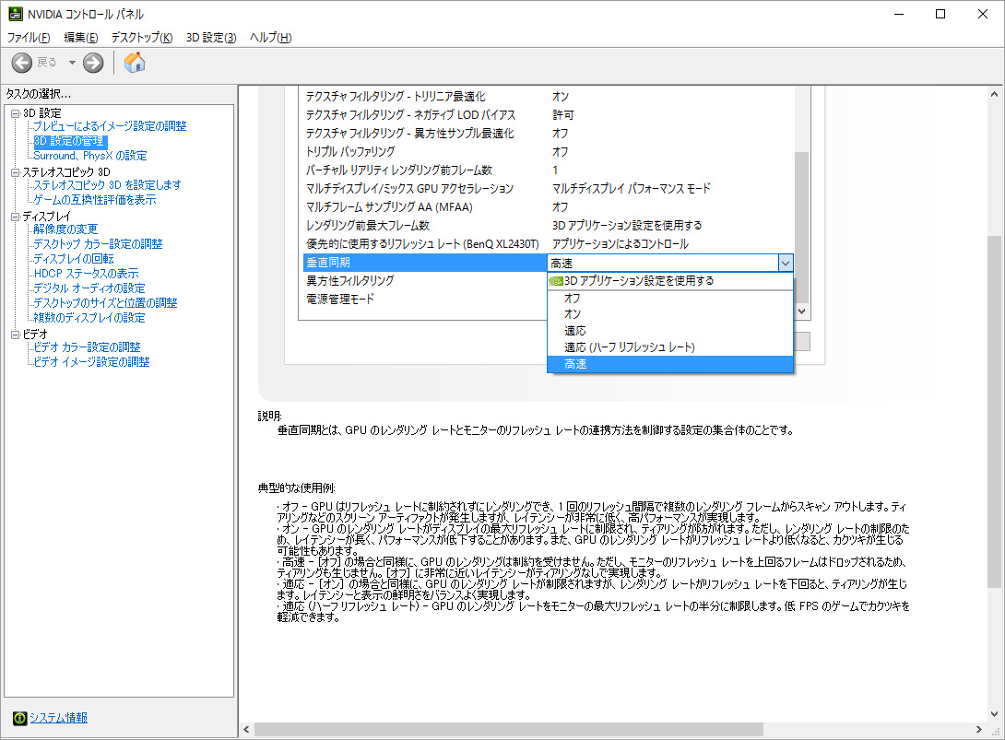Open デスクトップのサイズと位置の調整

(x=105, y=303)
